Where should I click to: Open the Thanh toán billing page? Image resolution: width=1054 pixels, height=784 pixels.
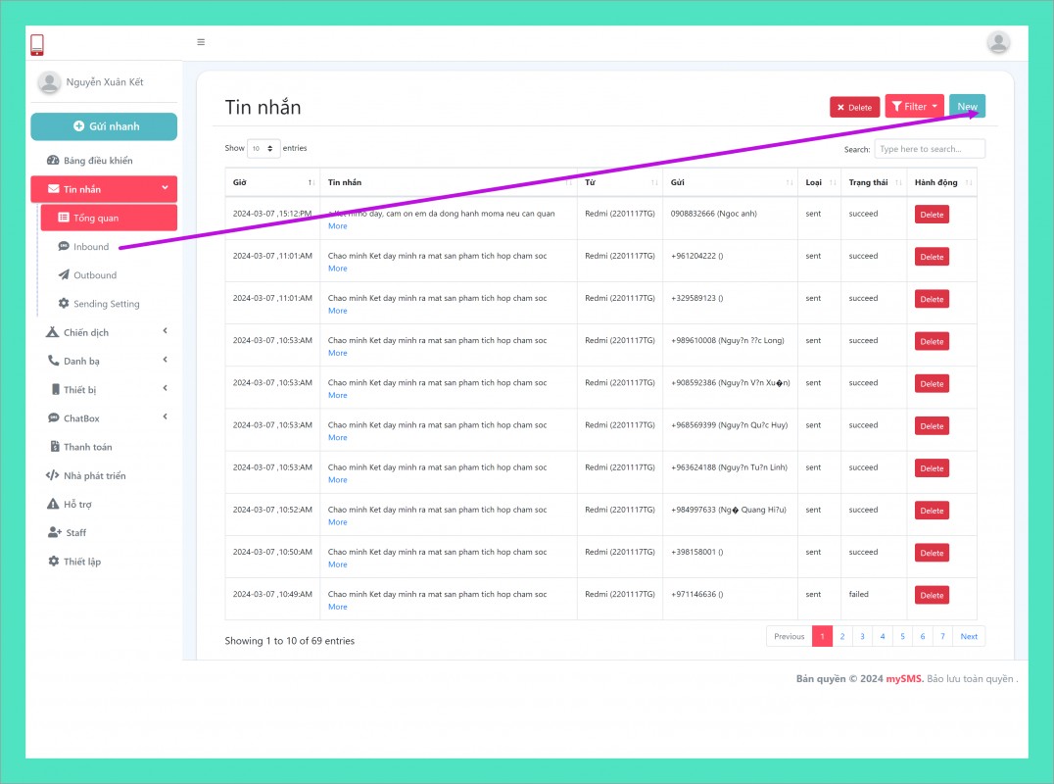(87, 447)
